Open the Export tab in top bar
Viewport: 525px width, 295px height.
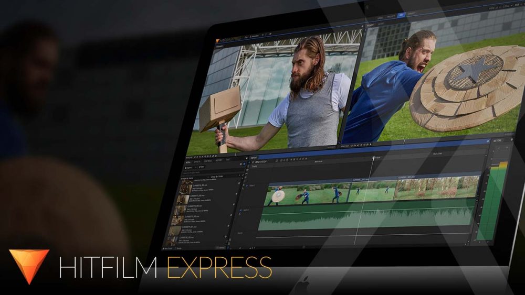tap(412, 14)
